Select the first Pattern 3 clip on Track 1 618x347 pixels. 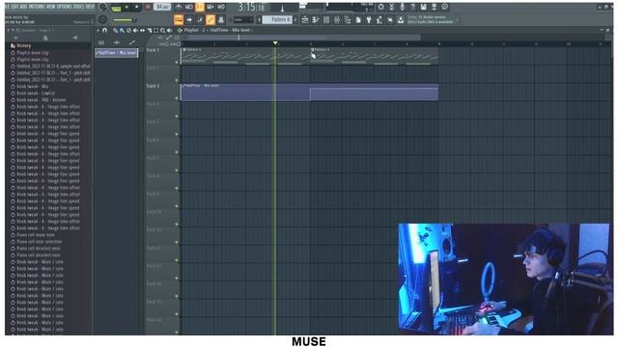[245, 56]
